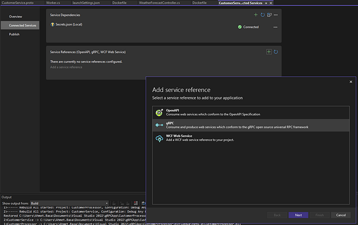Click the Rebuild All started CustomerProcessor output line
The height and width of the screenshot is (225, 358).
(x=75, y=208)
